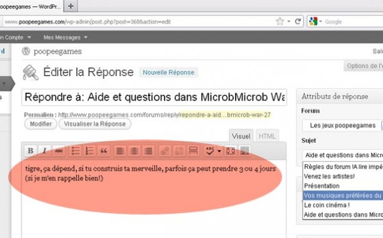Screen dimensions: 383x238
Task: Remove link with the unlink icon
Action: pos(179,151)
